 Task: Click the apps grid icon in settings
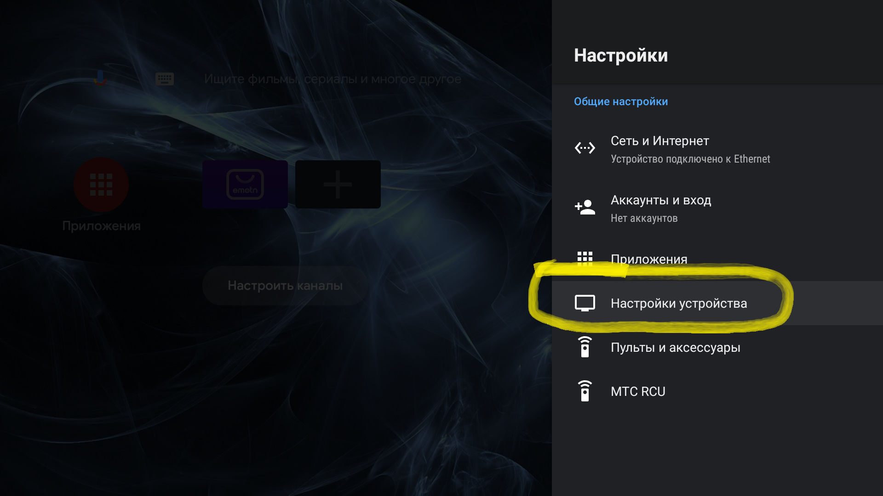tap(585, 259)
